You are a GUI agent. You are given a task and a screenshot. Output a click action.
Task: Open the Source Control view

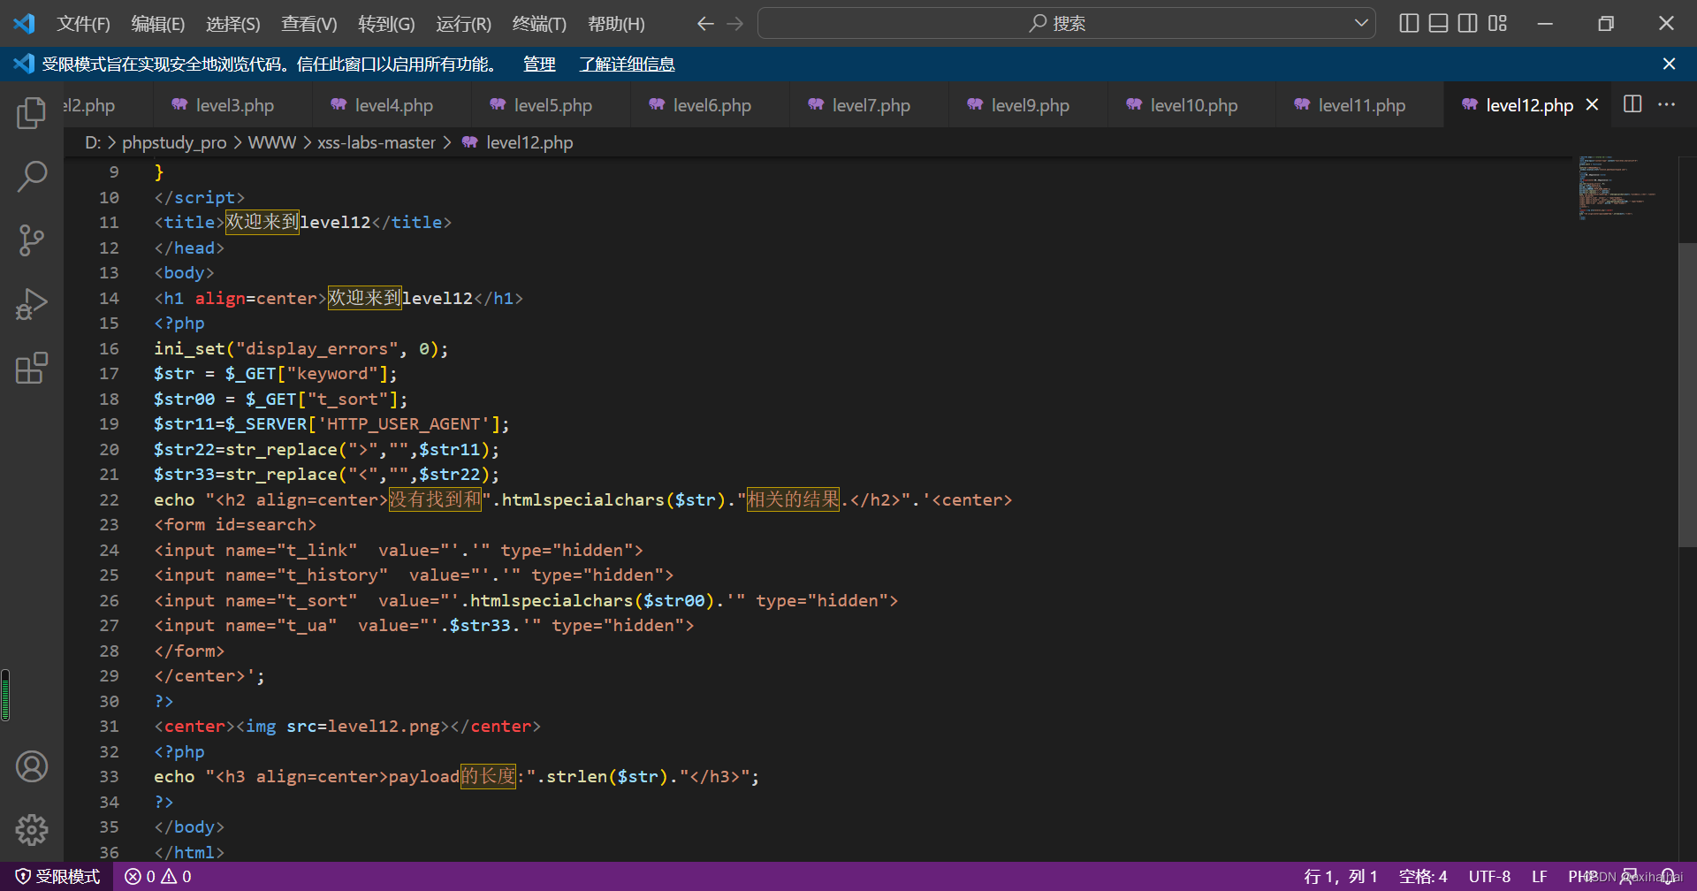(32, 240)
